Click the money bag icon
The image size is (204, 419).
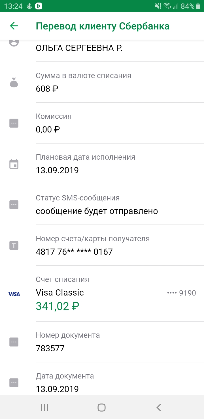14,83
